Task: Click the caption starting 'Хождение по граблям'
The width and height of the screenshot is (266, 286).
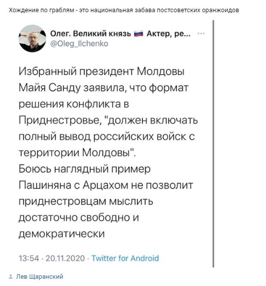Action: coord(124,10)
